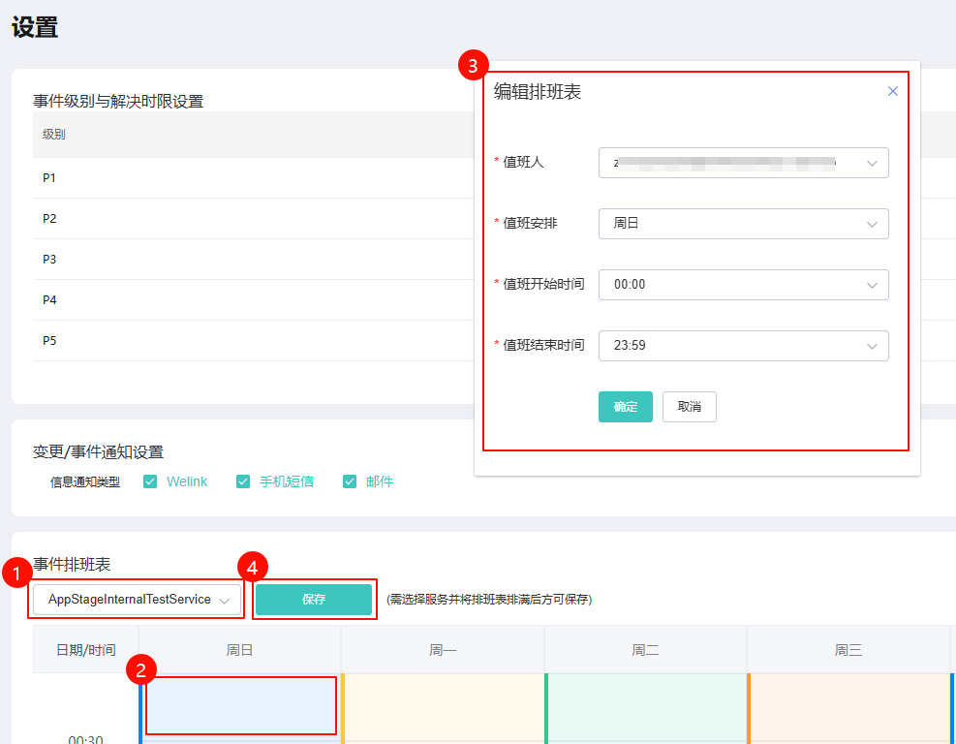Click the 取消 button
The image size is (956, 744).
(689, 407)
